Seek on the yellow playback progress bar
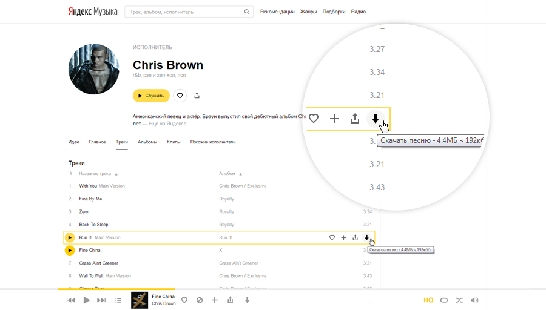The width and height of the screenshot is (546, 310). (116, 289)
